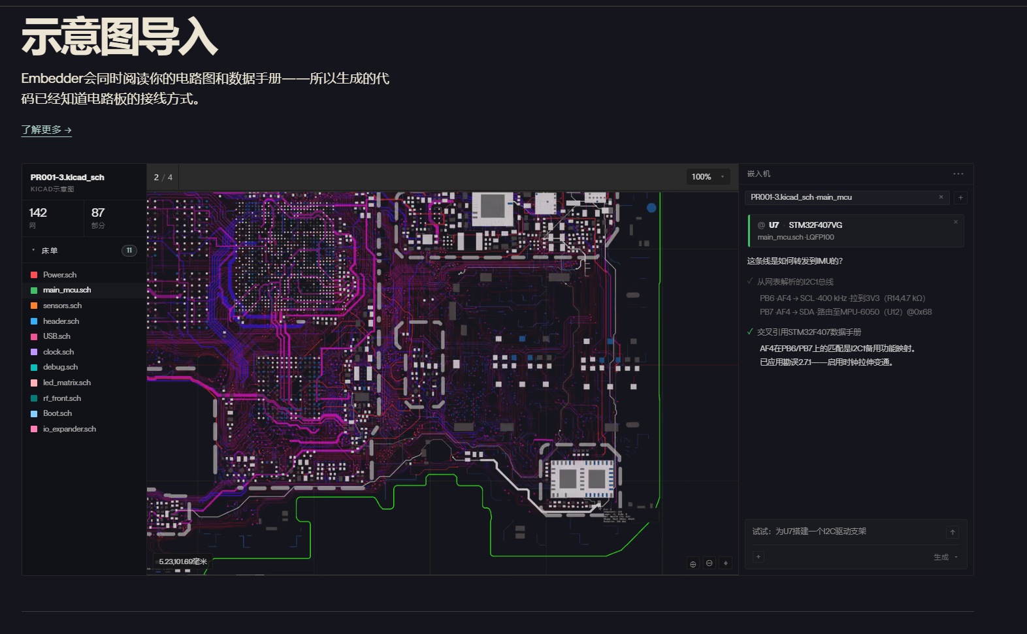Open debug.sch sheet
1027x634 pixels.
(x=60, y=367)
